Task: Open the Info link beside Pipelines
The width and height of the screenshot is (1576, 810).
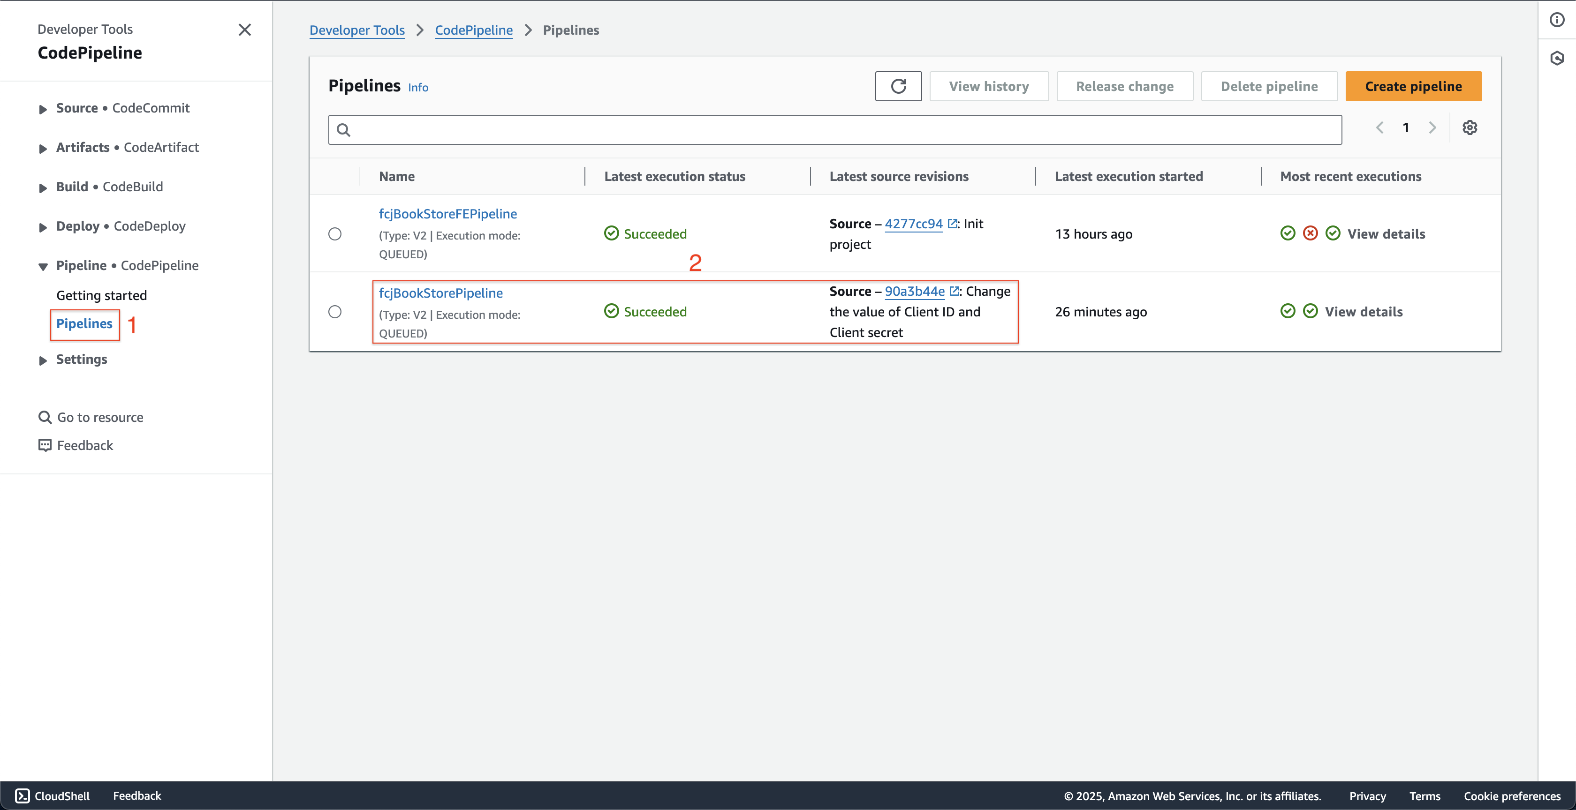Action: pyautogui.click(x=418, y=87)
